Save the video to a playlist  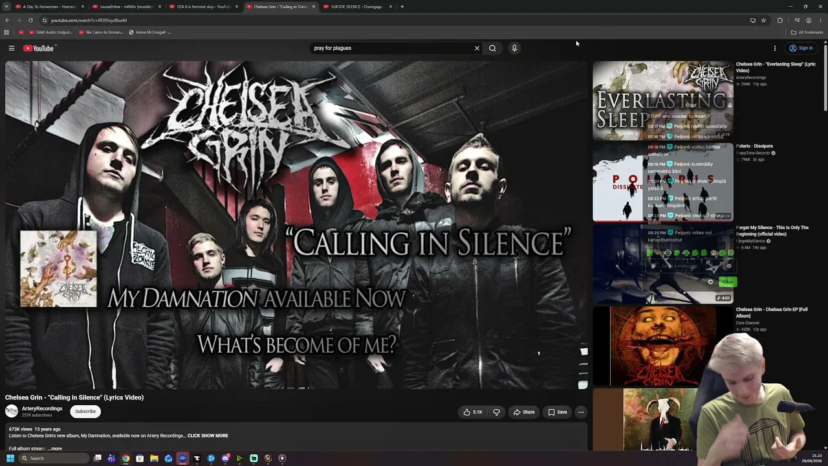pos(558,412)
